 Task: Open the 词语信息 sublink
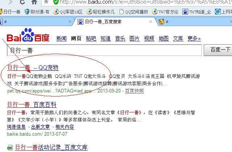(x=16, y=127)
